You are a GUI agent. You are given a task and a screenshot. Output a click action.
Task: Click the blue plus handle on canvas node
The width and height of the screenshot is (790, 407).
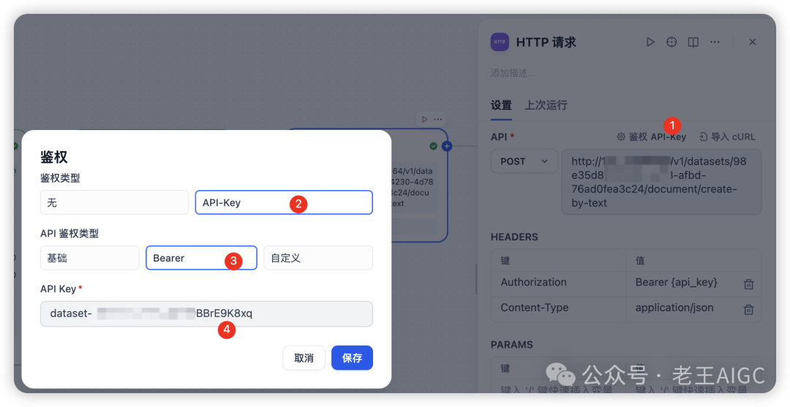(447, 146)
